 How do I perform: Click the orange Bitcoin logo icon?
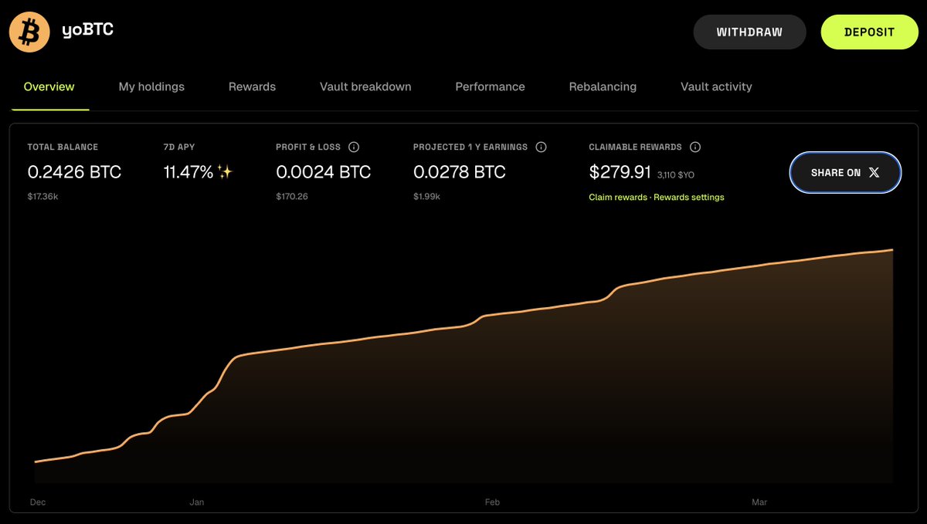[x=29, y=32]
